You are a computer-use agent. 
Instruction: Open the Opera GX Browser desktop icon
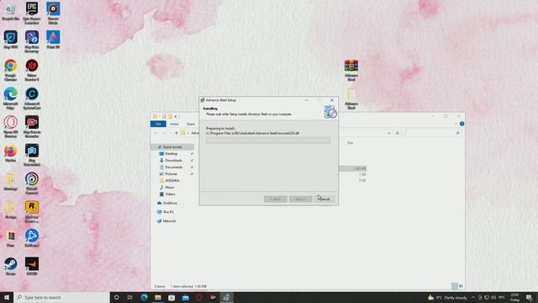coord(10,127)
